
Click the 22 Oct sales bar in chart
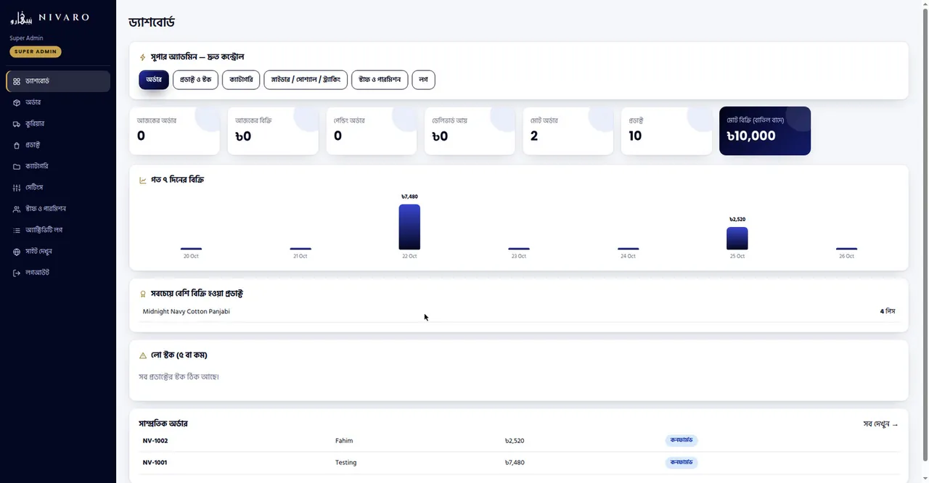coord(409,227)
